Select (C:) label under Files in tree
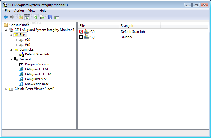Image resolution: width=211 pixels, height=138 pixels. (x=27, y=40)
